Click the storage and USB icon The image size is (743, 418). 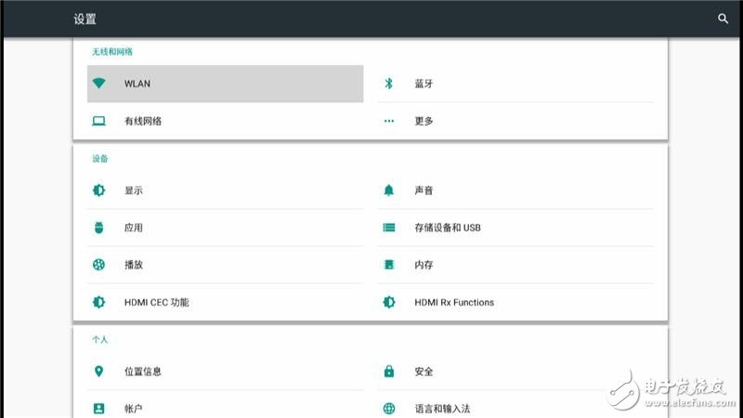(x=389, y=228)
